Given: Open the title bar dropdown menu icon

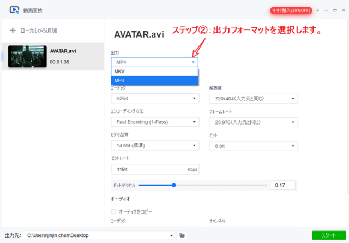Looking at the screenshot, I should pyautogui.click(x=318, y=10).
